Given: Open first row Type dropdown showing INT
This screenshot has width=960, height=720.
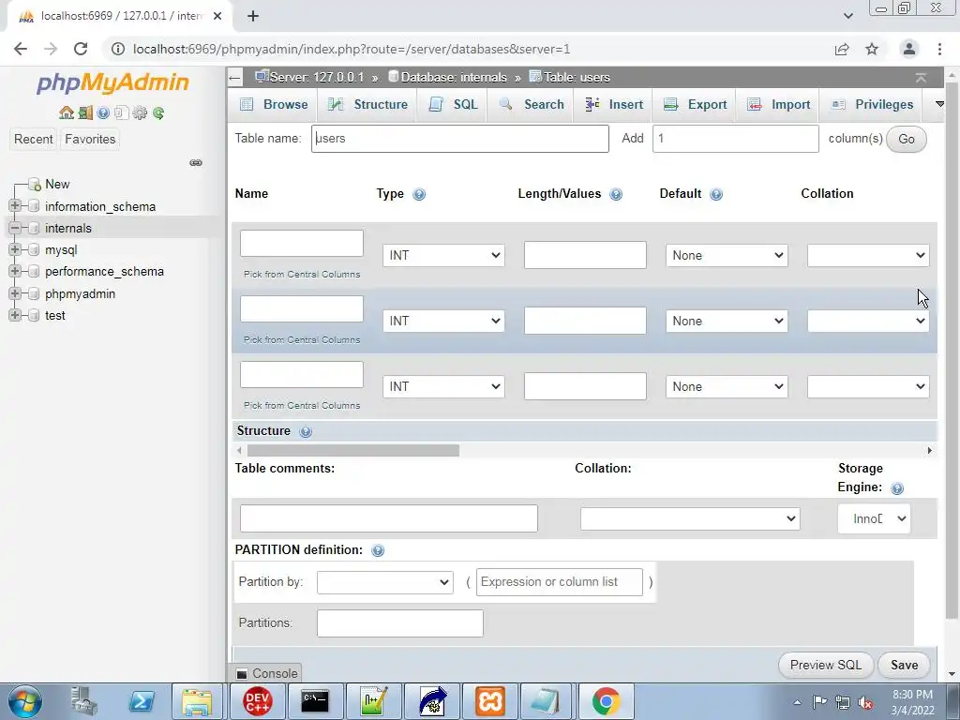Looking at the screenshot, I should [x=443, y=255].
